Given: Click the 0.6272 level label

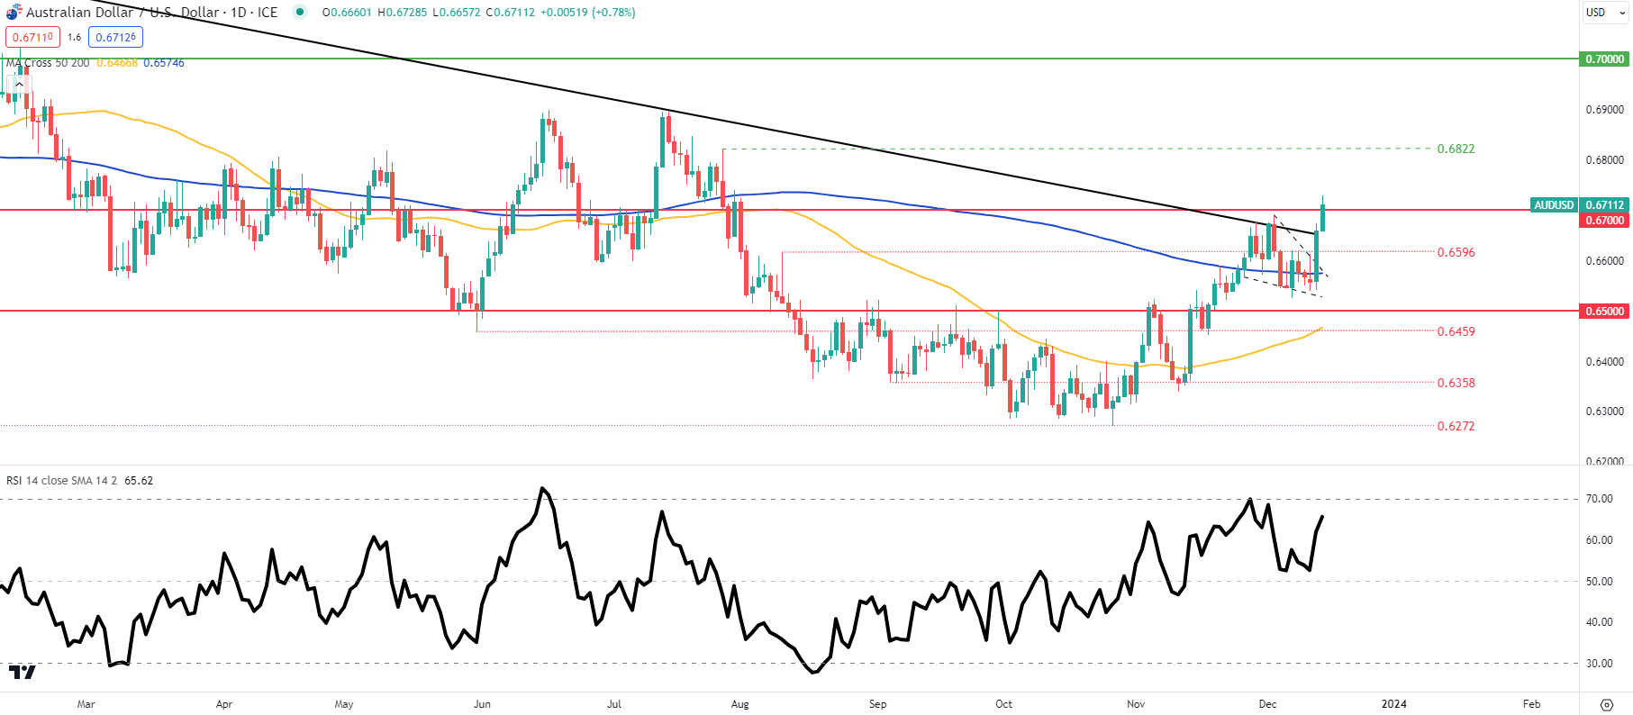Looking at the screenshot, I should [1456, 426].
